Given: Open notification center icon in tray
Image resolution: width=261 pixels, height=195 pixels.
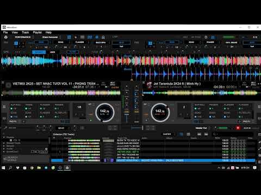Looking at the screenshot, I should click(254, 168).
